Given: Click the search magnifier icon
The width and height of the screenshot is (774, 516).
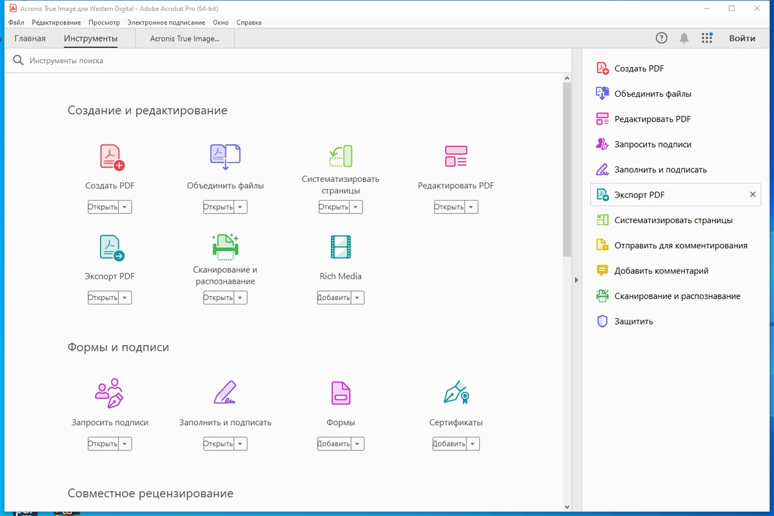Looking at the screenshot, I should (x=18, y=61).
